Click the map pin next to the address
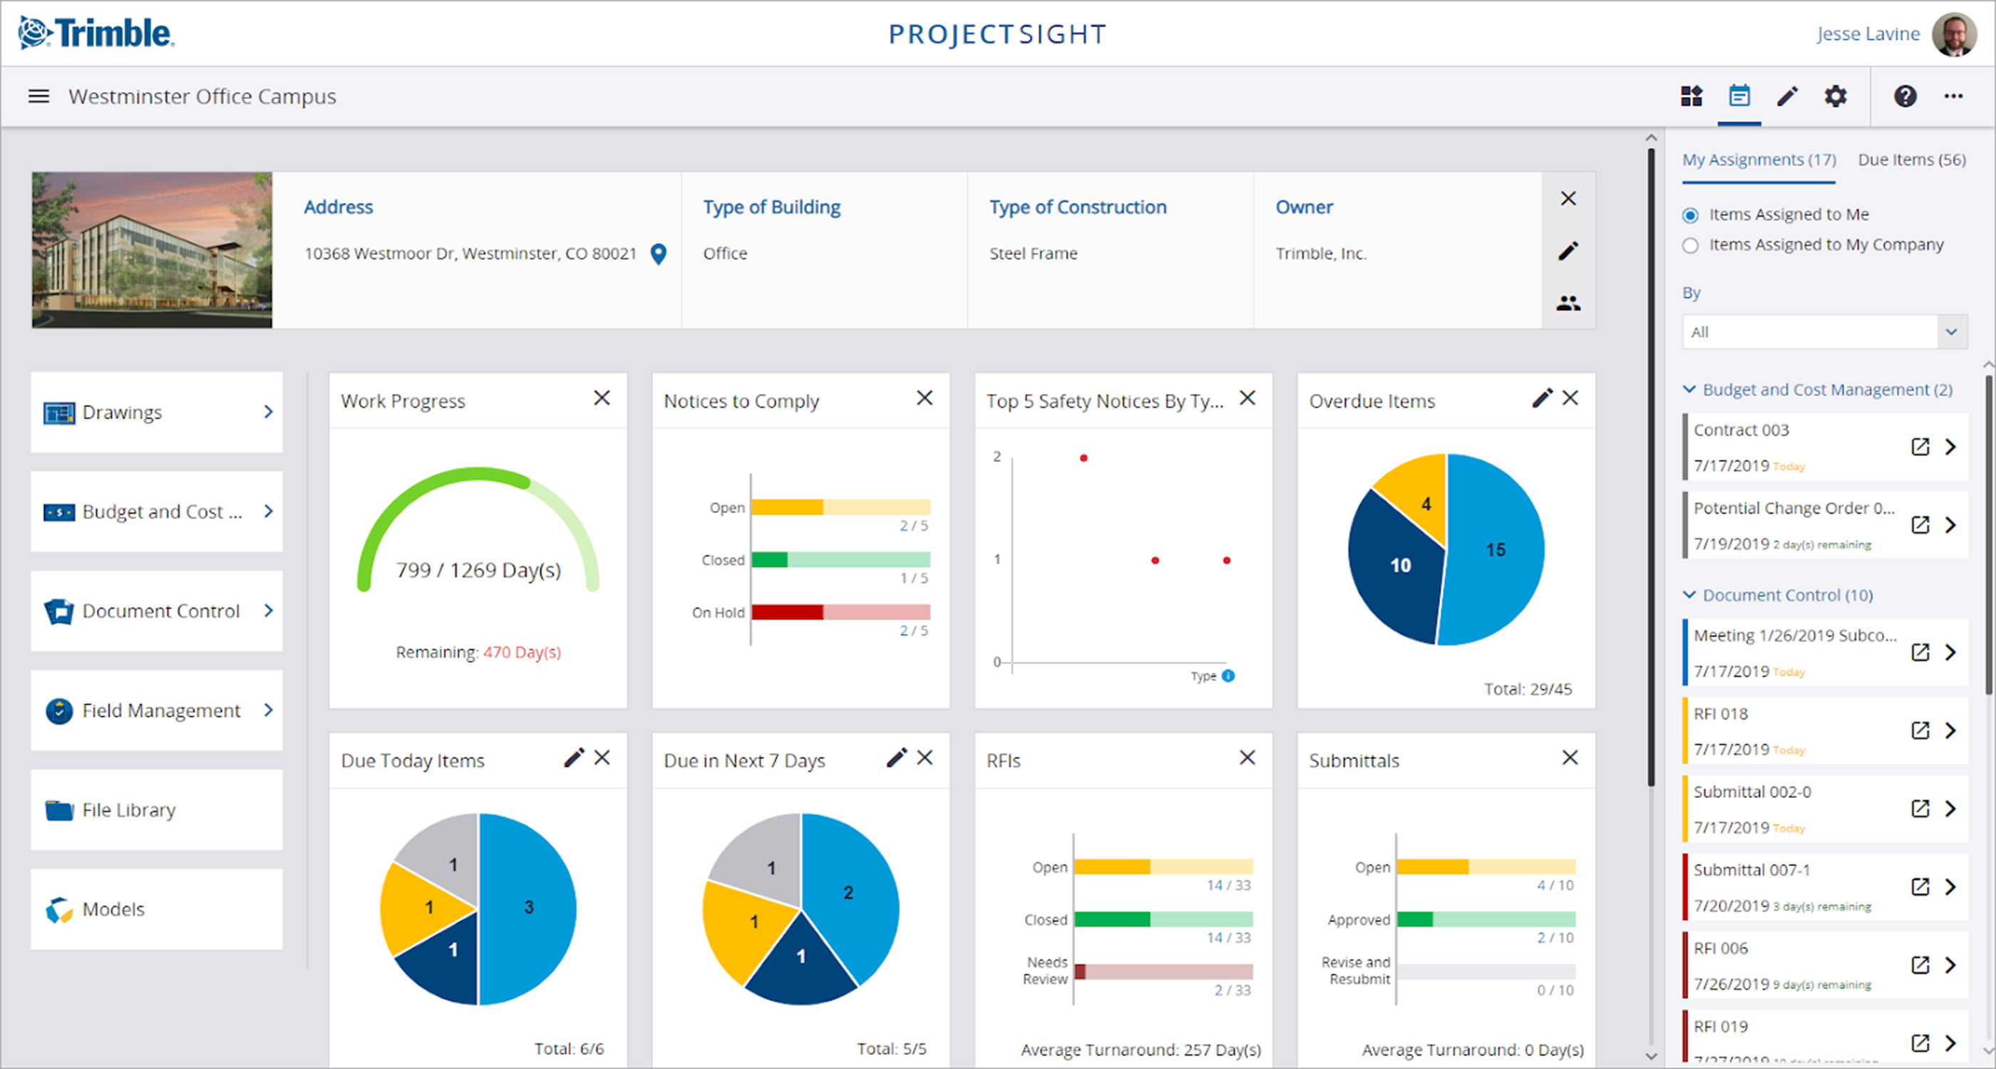 pyautogui.click(x=658, y=253)
